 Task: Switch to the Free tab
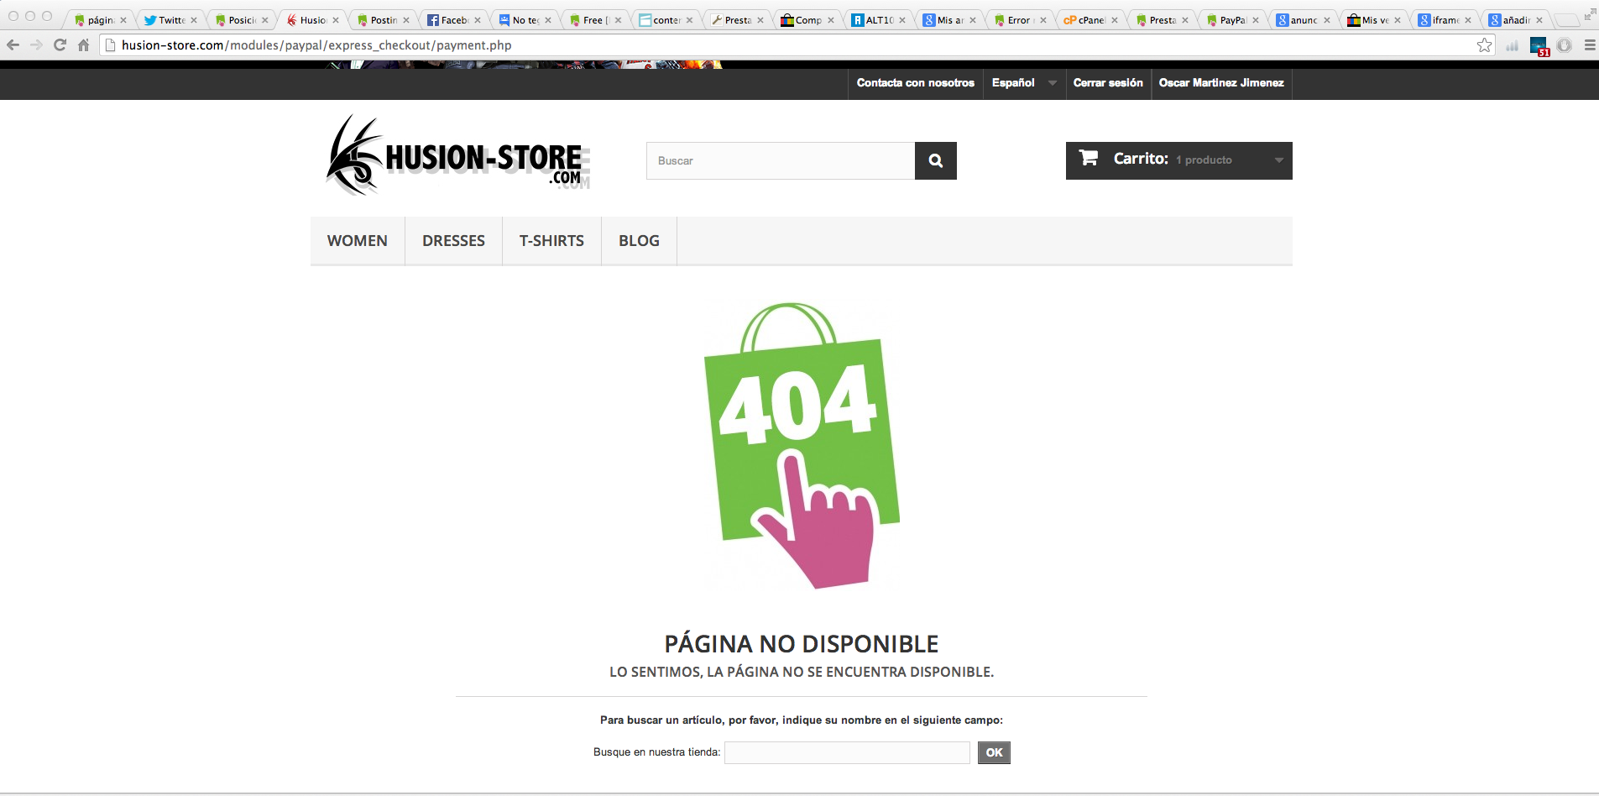[595, 20]
